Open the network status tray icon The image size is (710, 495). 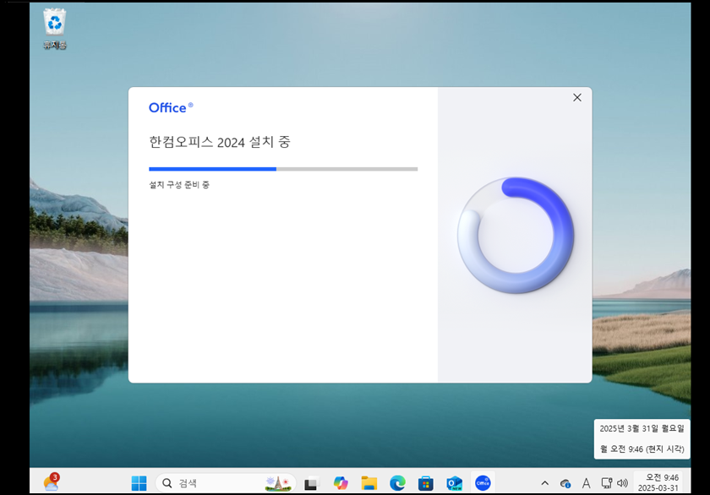click(x=607, y=483)
